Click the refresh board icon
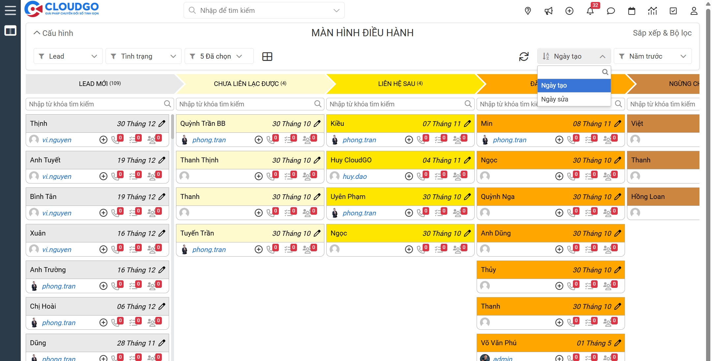The height and width of the screenshot is (361, 712). (x=524, y=56)
